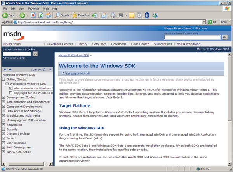Click the Mail envelope toolbar icon
The width and height of the screenshot is (233, 172).
104,15
